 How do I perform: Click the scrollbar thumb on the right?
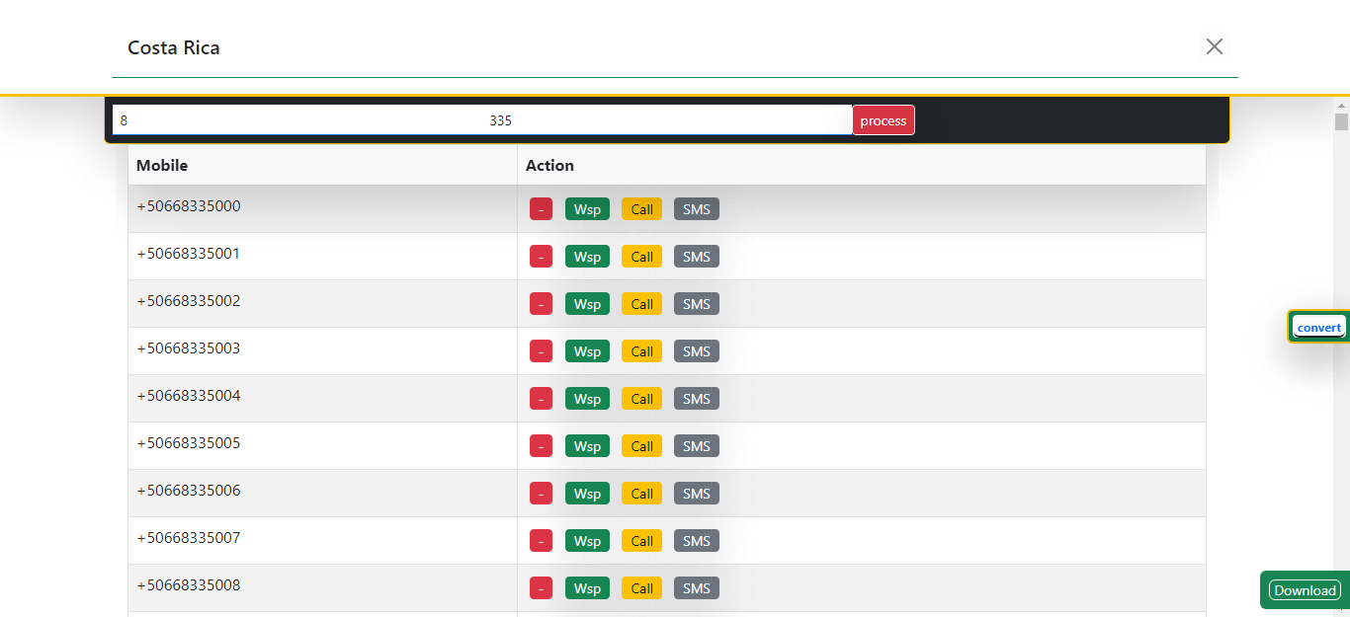point(1341,121)
